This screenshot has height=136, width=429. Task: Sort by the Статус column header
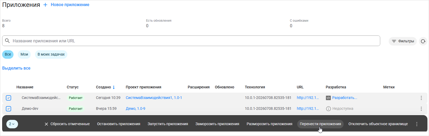pyautogui.click(x=73, y=87)
